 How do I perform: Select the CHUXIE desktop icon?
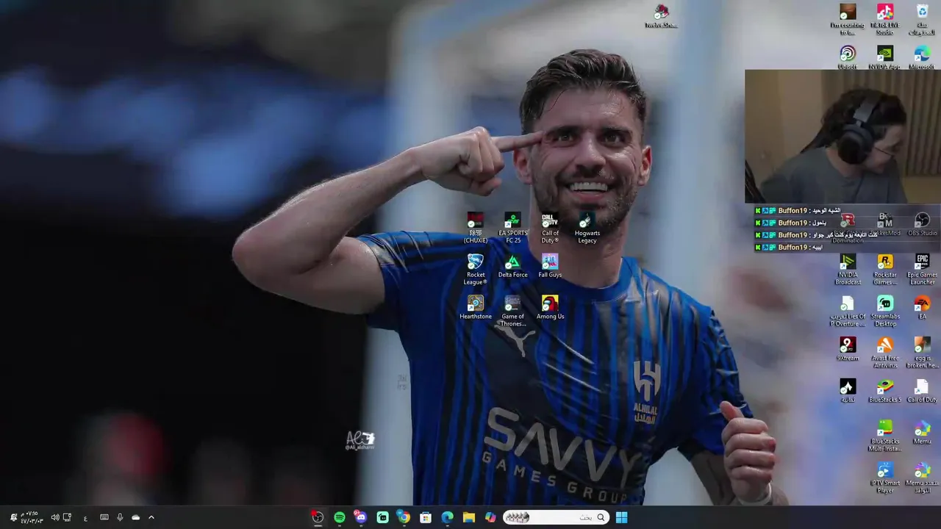coord(476,228)
